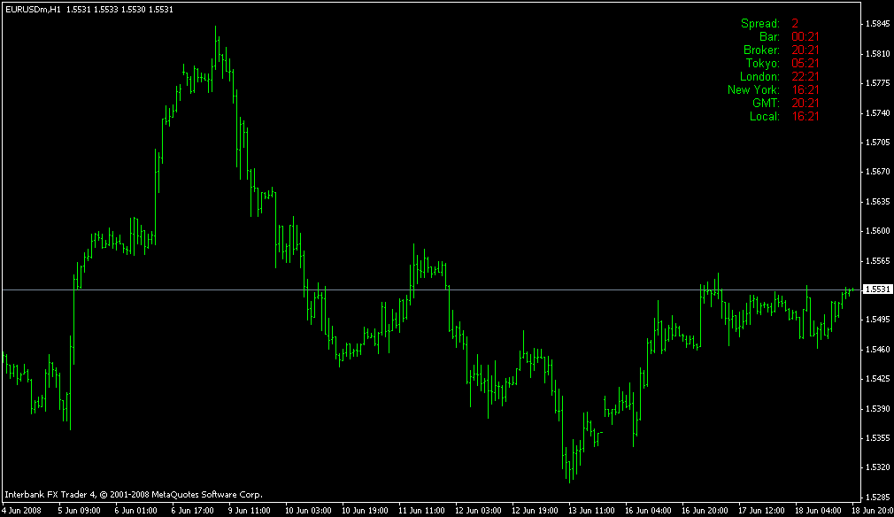This screenshot has width=894, height=517.
Task: Select the London time label
Action: coord(759,76)
